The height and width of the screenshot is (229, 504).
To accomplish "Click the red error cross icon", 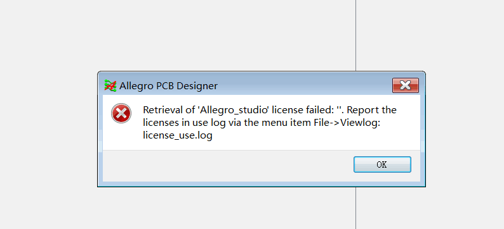I will click(x=121, y=113).
